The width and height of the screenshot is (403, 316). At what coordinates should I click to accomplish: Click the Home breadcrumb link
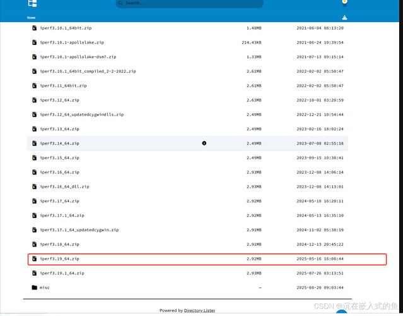(x=32, y=18)
